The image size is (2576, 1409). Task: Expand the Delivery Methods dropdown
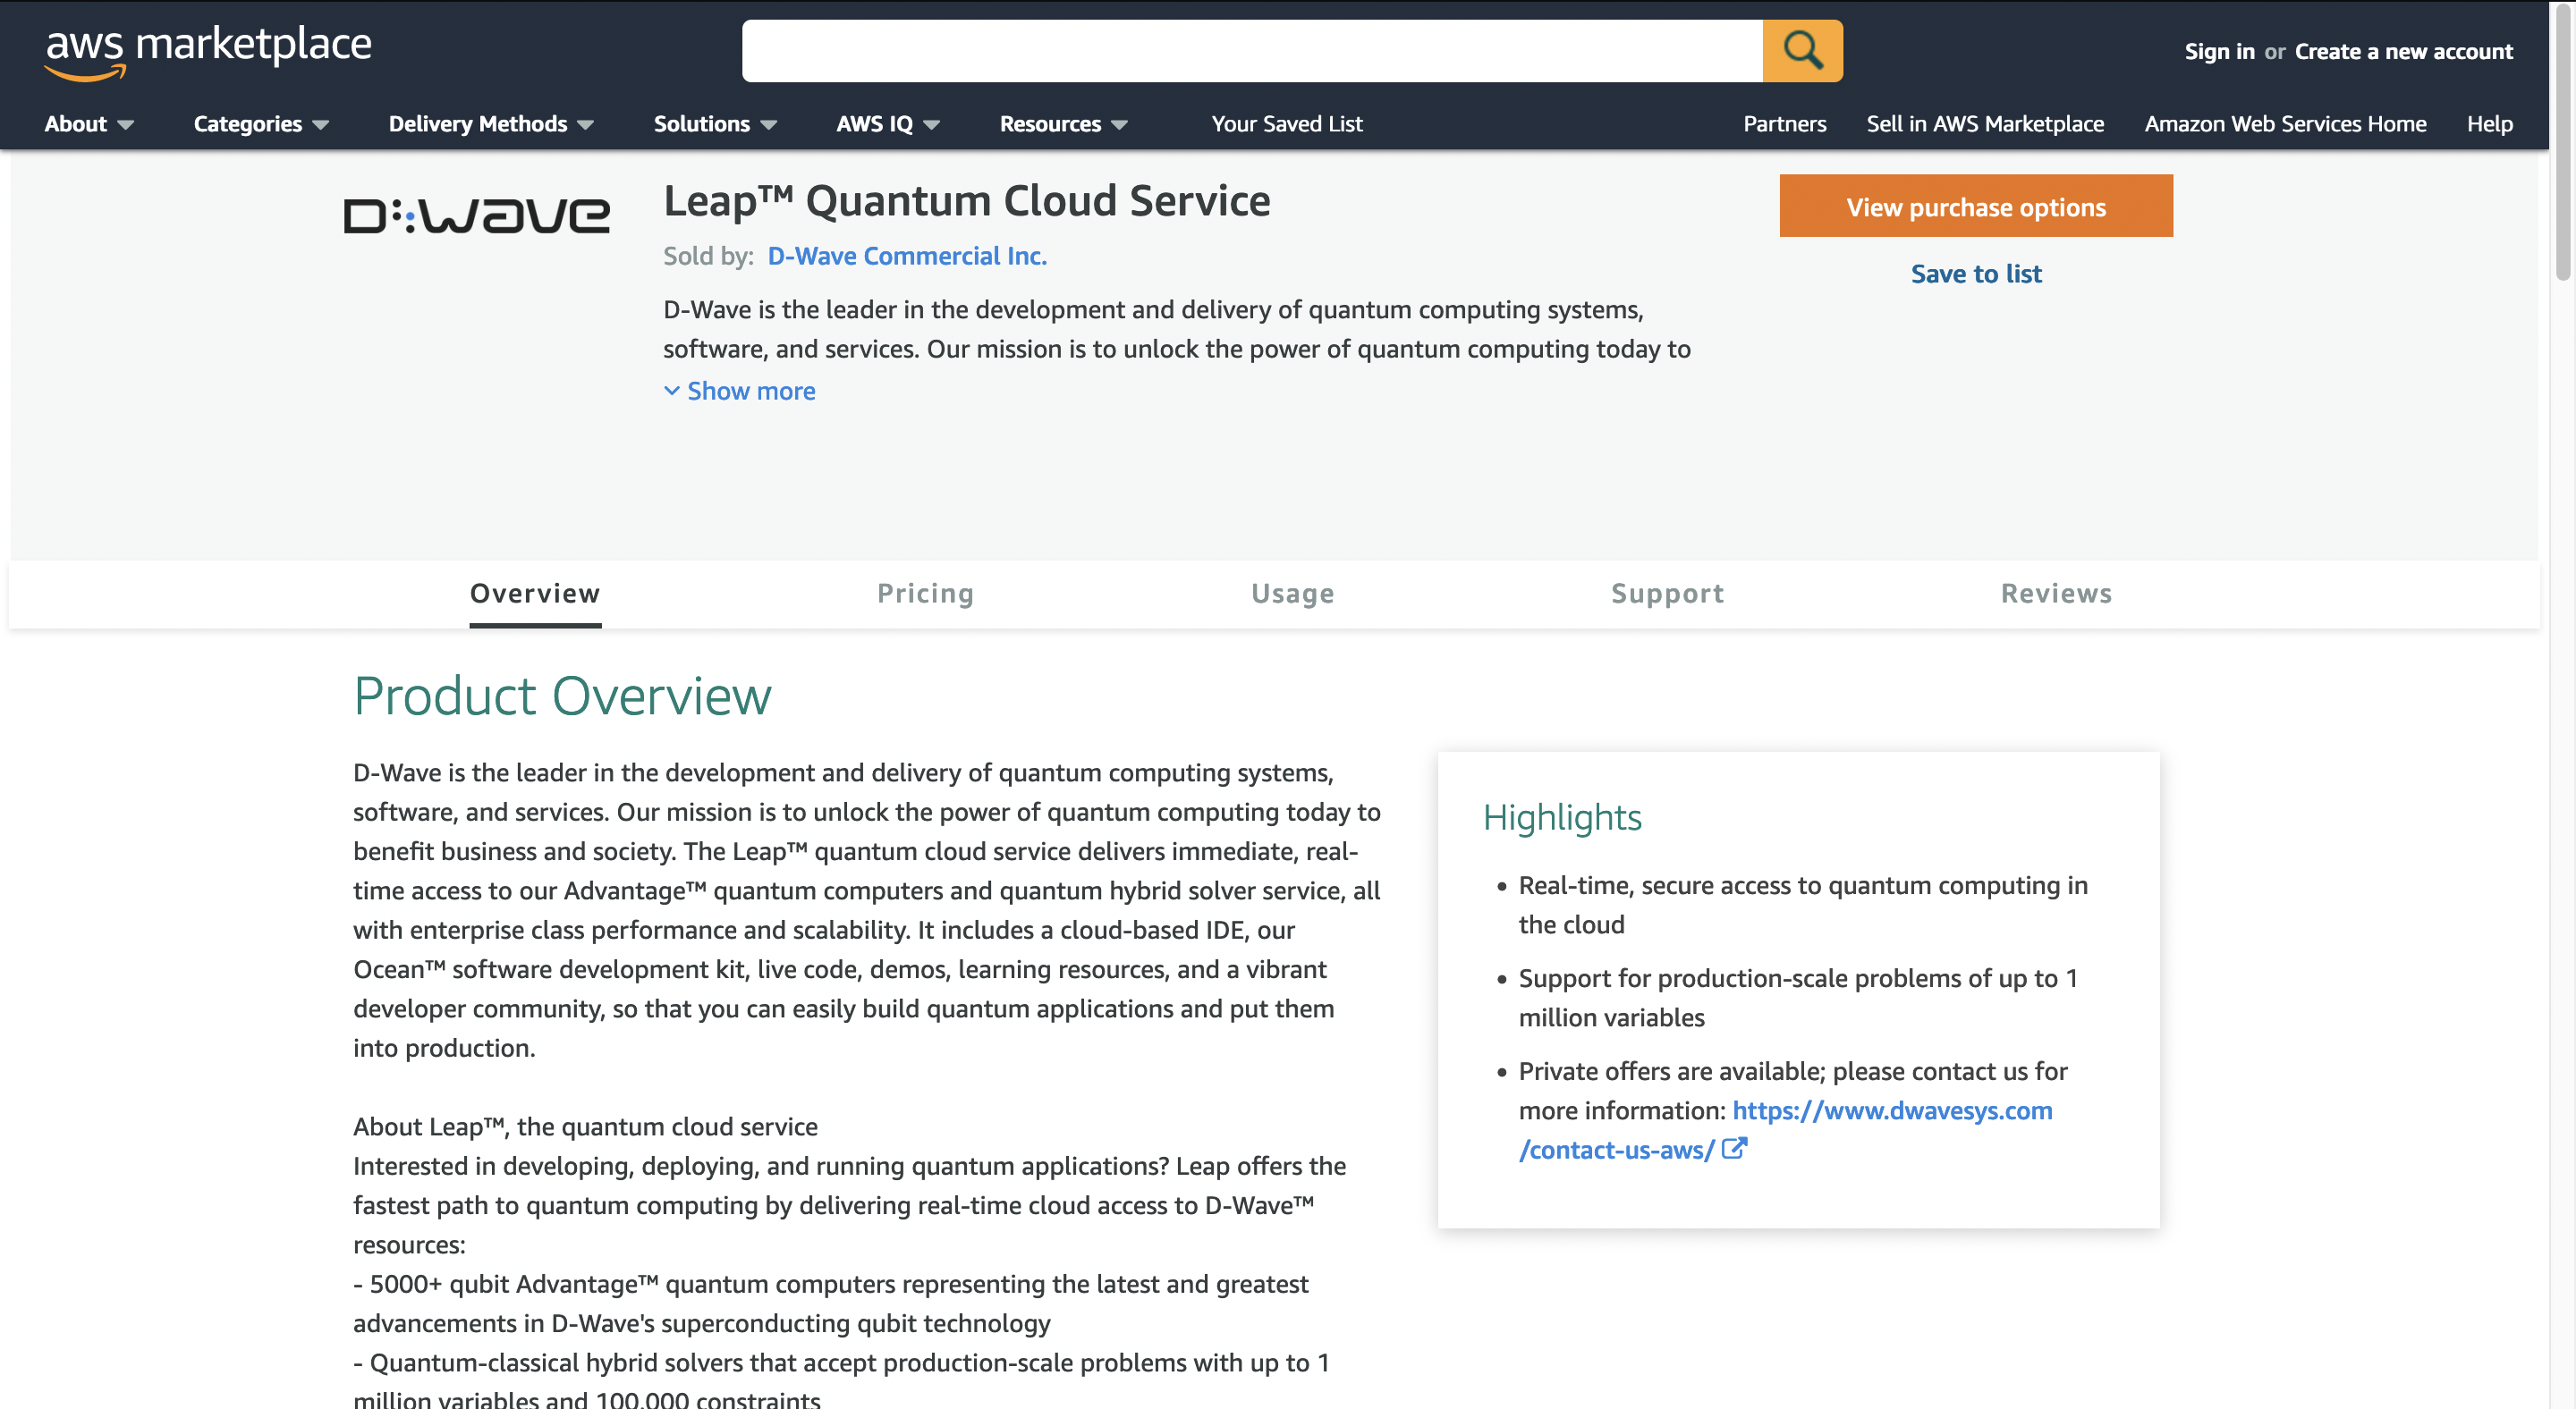tap(490, 124)
